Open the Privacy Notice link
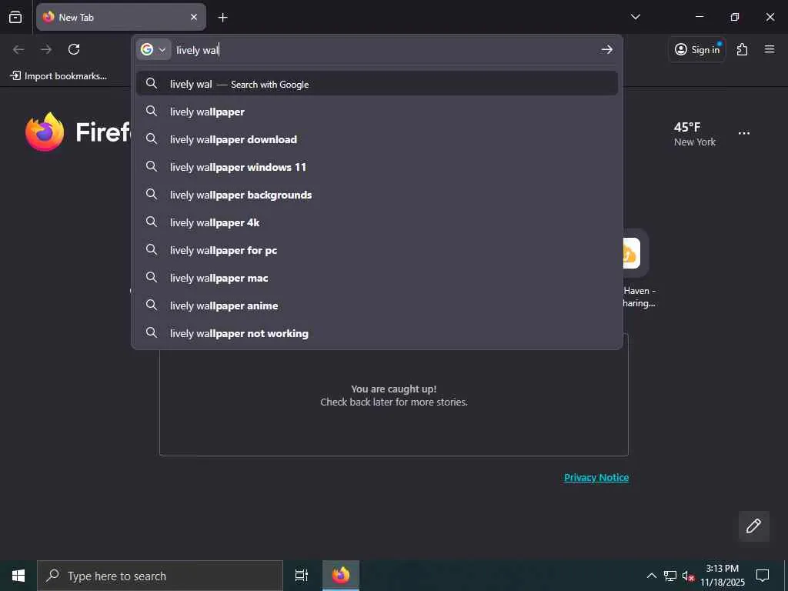This screenshot has height=591, width=788. 596,477
